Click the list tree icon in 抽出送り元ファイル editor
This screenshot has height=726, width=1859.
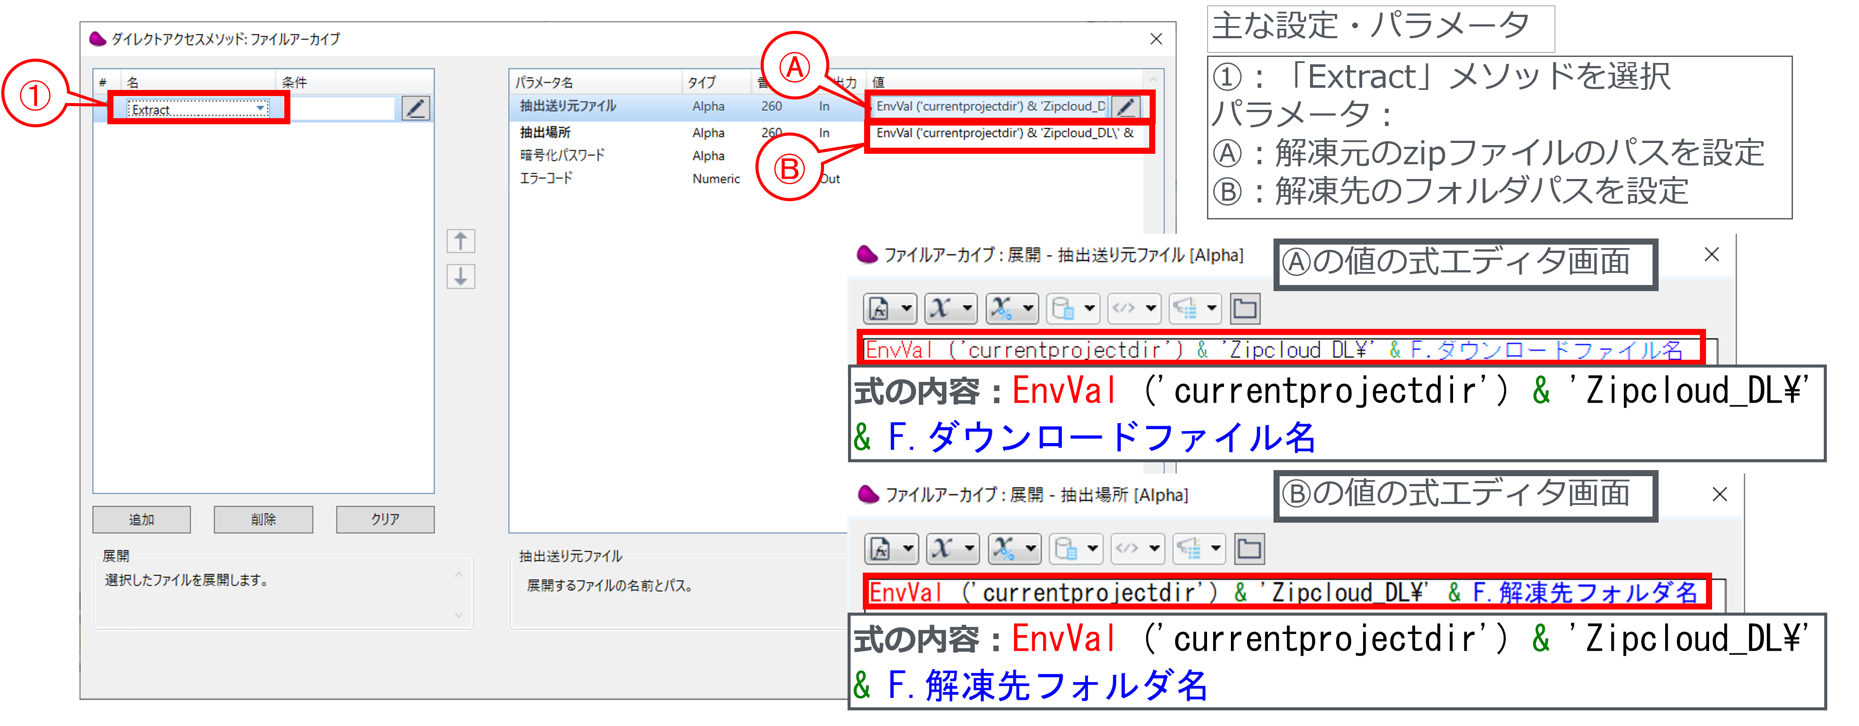click(x=1195, y=309)
